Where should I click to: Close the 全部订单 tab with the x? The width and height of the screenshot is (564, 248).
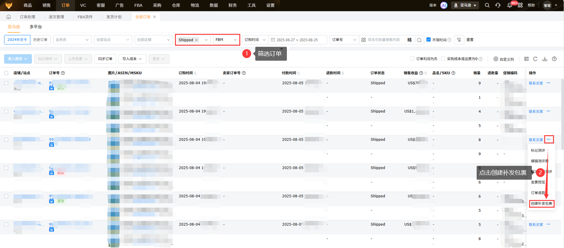(154, 17)
